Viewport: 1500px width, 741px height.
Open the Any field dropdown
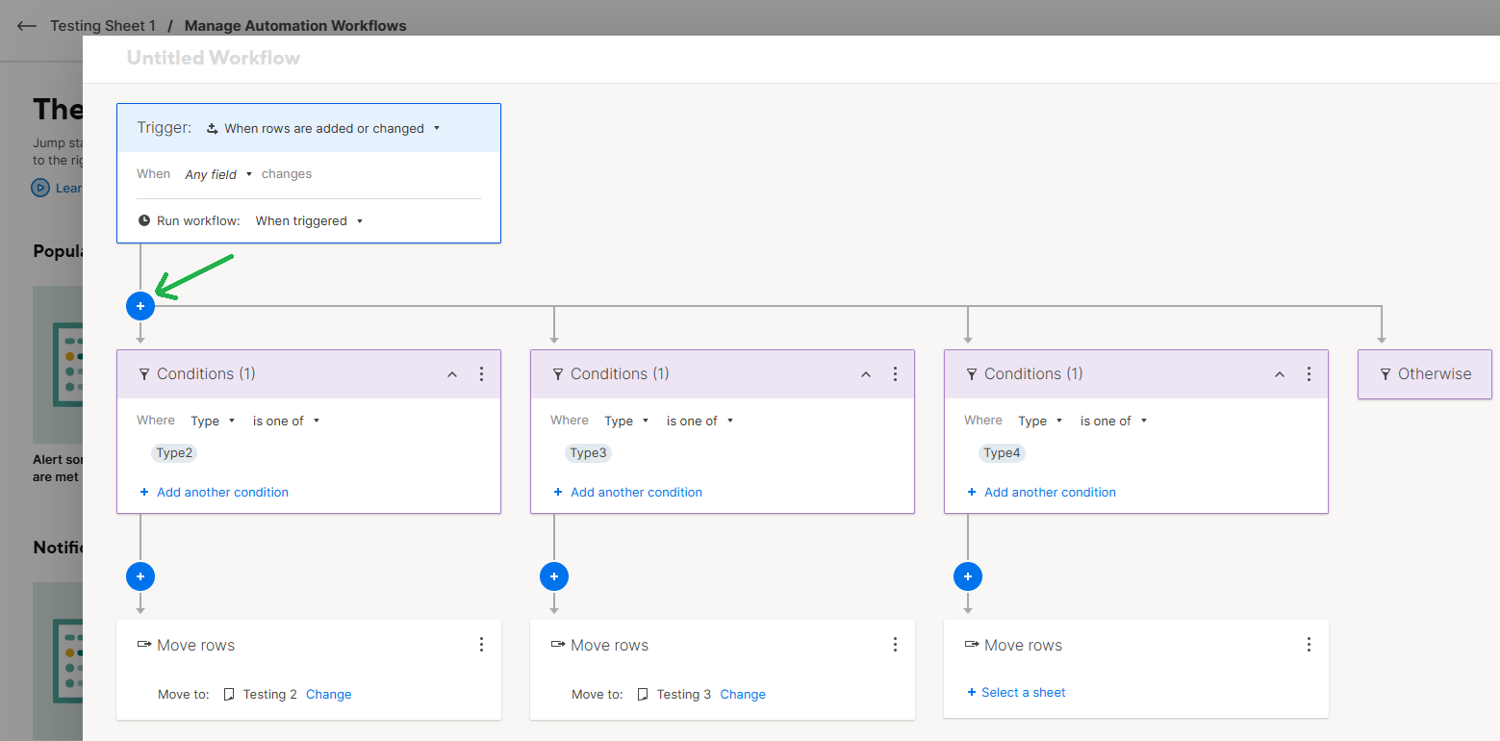(x=218, y=174)
